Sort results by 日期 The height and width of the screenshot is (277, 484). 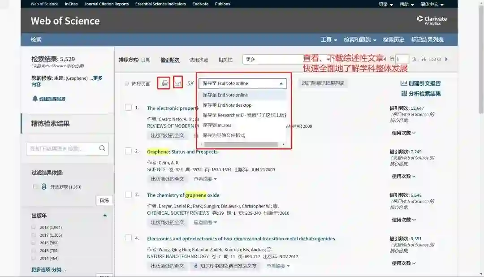[146, 60]
